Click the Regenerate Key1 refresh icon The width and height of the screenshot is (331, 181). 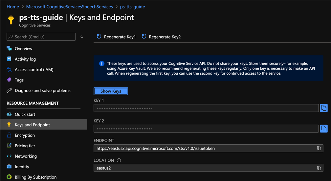[99, 36]
